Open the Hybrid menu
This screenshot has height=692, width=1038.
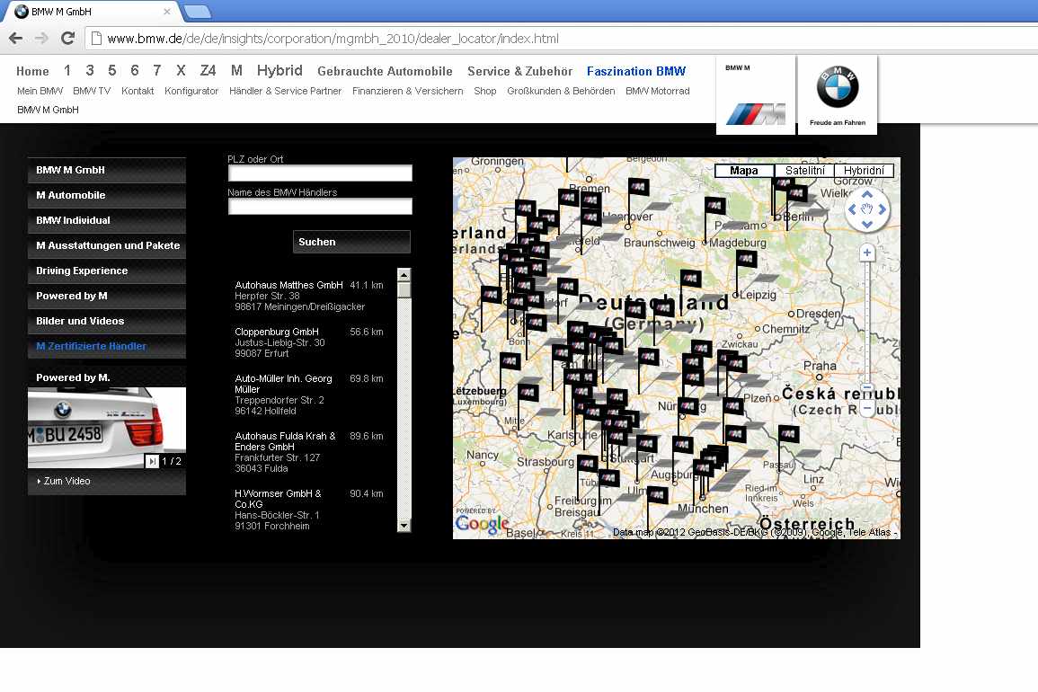pyautogui.click(x=279, y=70)
